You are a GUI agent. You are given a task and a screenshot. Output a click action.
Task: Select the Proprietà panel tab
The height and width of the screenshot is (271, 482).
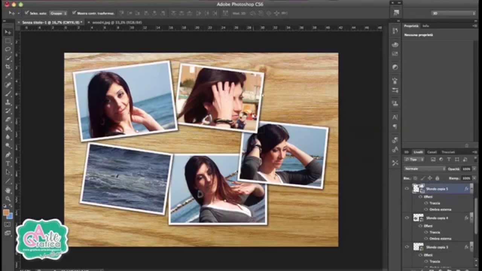(411, 26)
